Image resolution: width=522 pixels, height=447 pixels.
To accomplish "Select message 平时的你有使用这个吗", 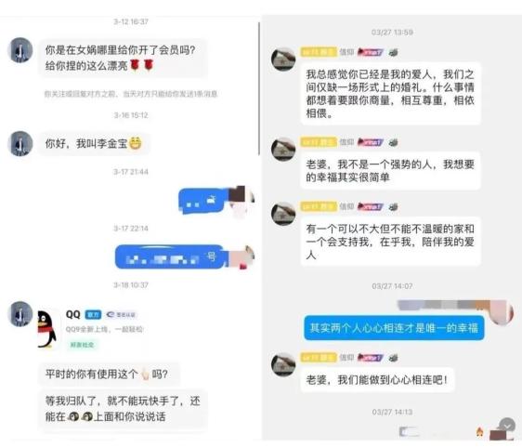I will click(x=110, y=375).
